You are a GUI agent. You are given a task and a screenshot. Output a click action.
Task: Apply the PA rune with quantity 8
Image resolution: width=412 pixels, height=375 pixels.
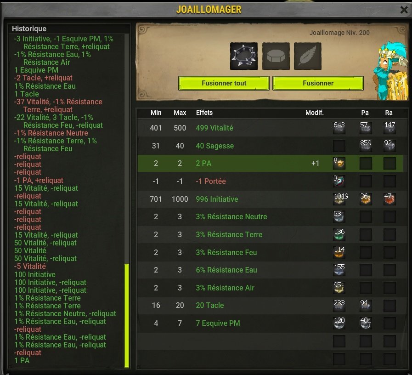click(339, 163)
